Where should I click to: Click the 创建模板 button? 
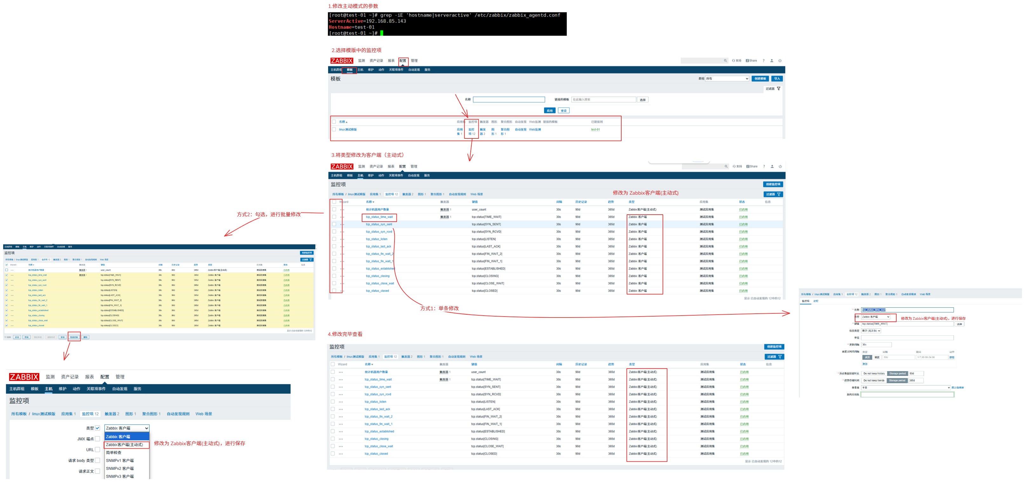[x=760, y=79]
